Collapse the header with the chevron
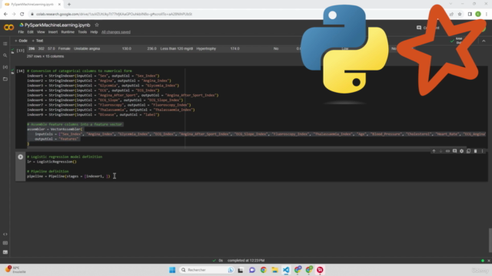Viewport: 492px width, 276px height. 484,41
